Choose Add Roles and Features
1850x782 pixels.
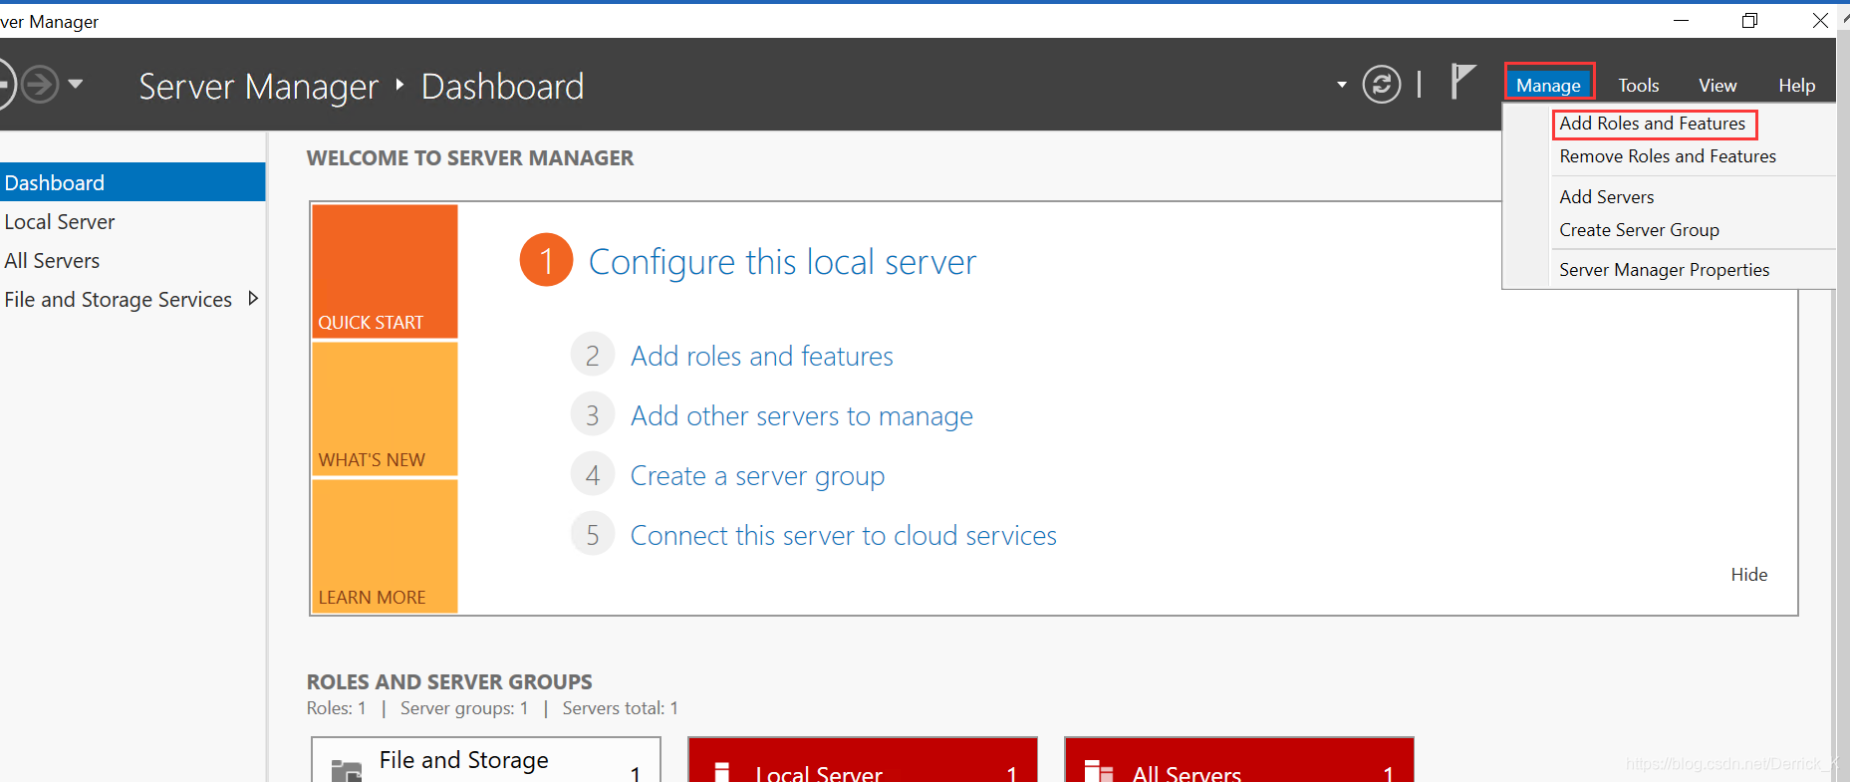[x=1653, y=124]
